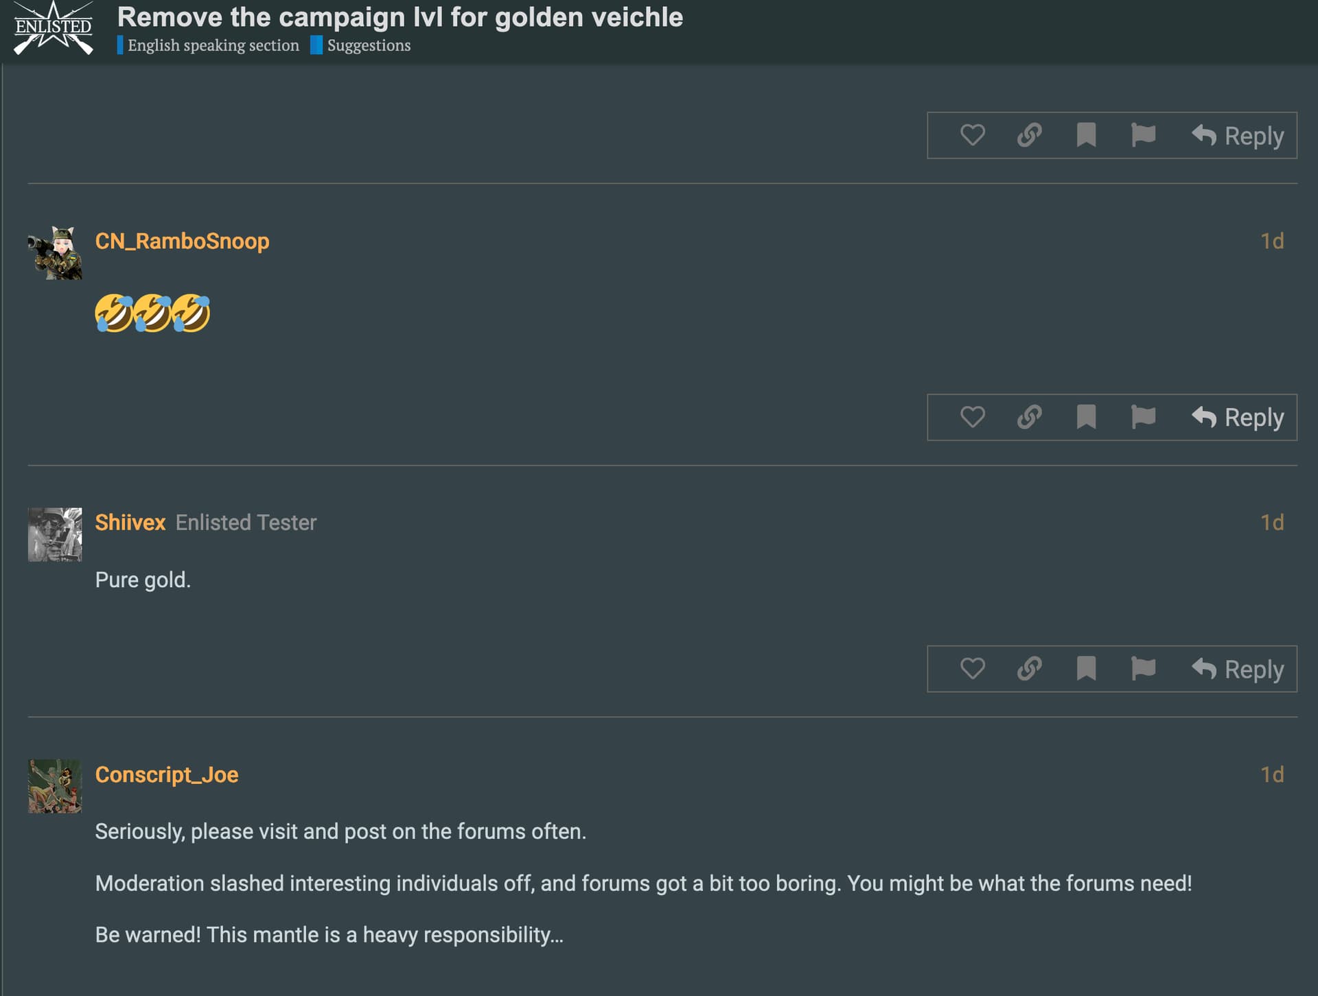Bookmark the topmost post

(1086, 135)
